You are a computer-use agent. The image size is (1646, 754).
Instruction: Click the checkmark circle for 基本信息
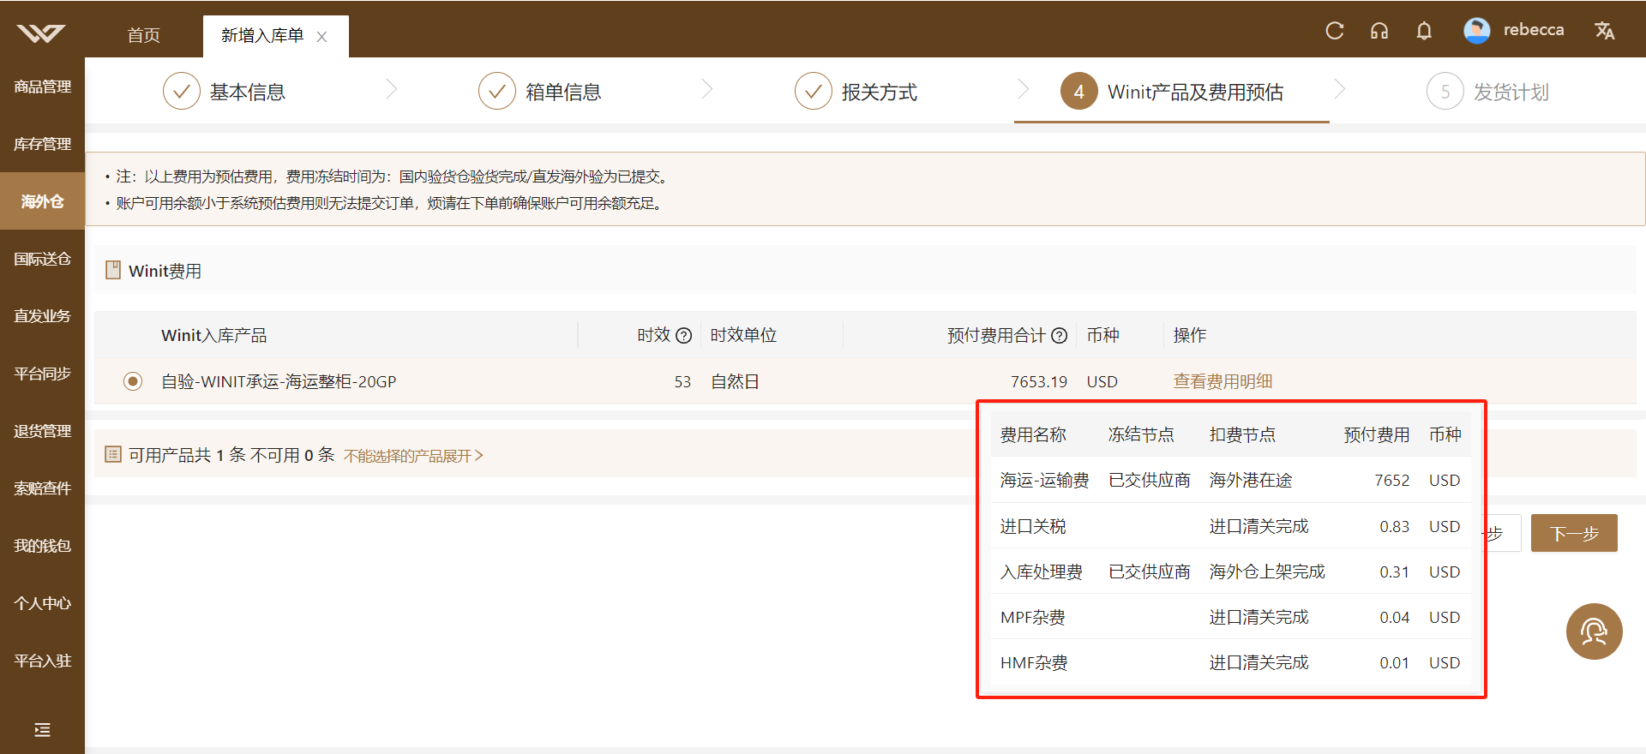182,91
